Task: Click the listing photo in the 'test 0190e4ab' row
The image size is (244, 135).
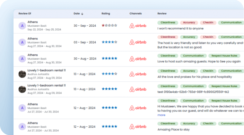Action: 22,89
